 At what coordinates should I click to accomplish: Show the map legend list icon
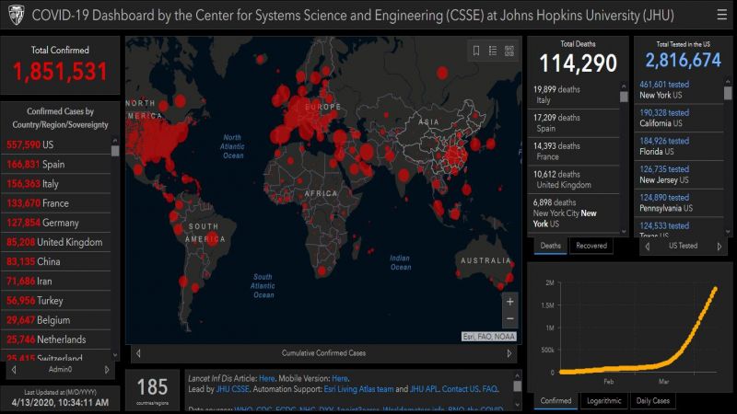[493, 51]
